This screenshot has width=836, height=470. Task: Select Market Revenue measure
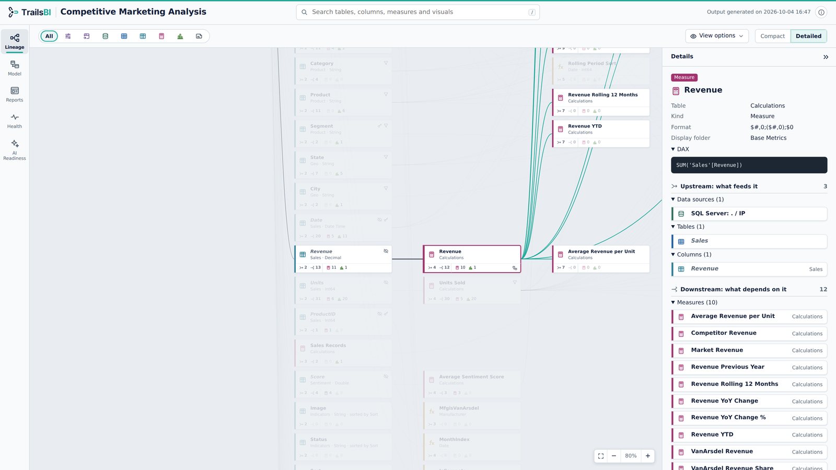coord(749,350)
